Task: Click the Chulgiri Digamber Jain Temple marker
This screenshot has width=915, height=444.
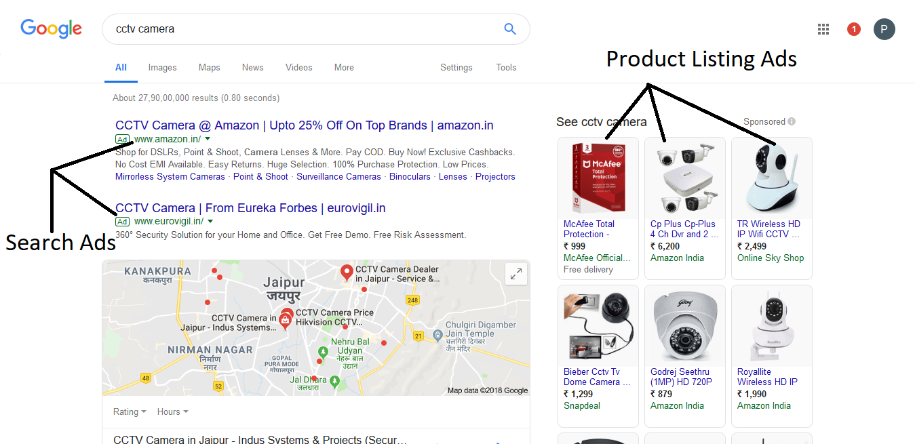Action: [x=437, y=334]
